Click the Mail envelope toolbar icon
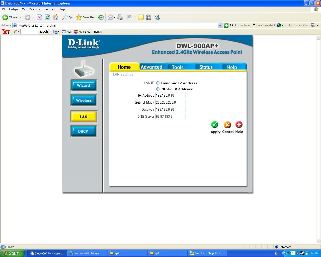The height and width of the screenshot is (257, 321). [110, 17]
